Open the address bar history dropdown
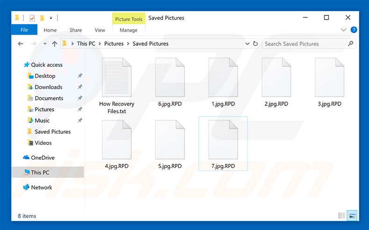369x230 pixels. pos(248,44)
